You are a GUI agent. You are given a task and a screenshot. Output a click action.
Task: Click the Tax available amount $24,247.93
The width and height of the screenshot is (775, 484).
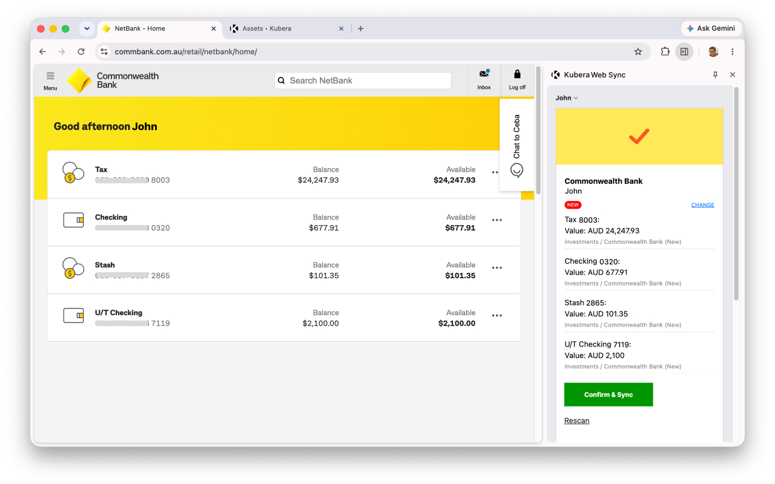pyautogui.click(x=454, y=180)
